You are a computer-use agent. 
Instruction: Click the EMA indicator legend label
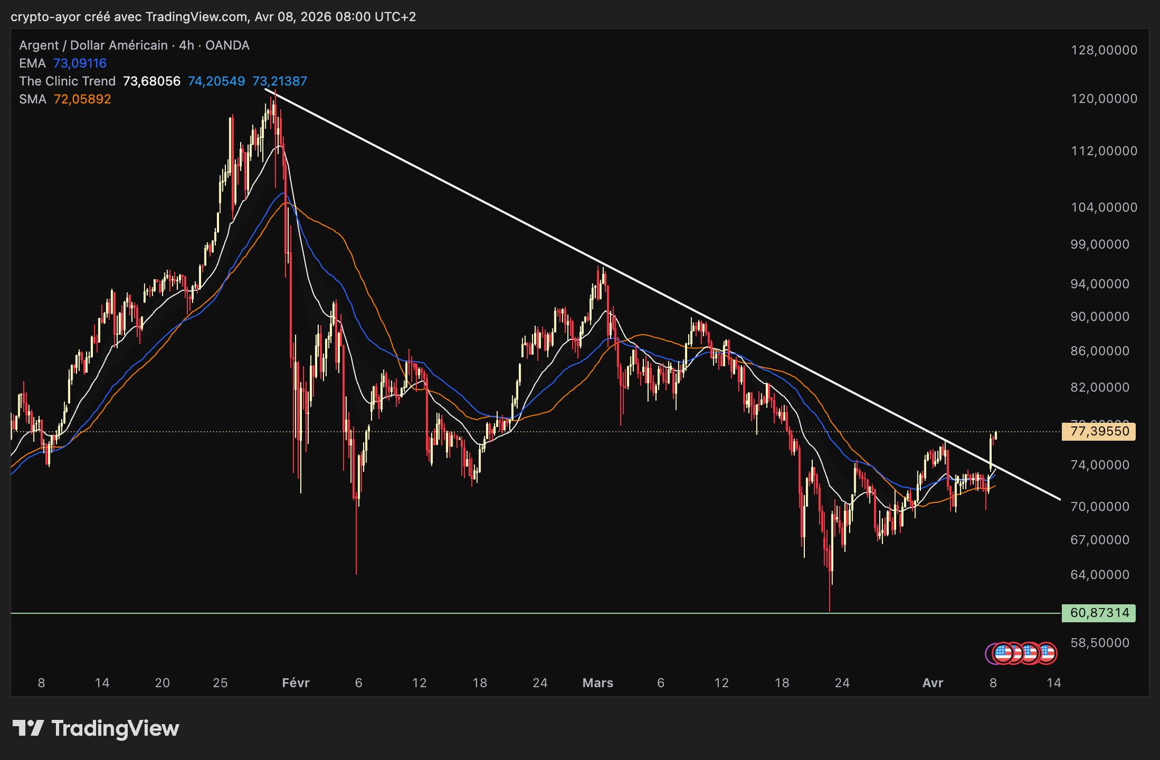tap(32, 63)
